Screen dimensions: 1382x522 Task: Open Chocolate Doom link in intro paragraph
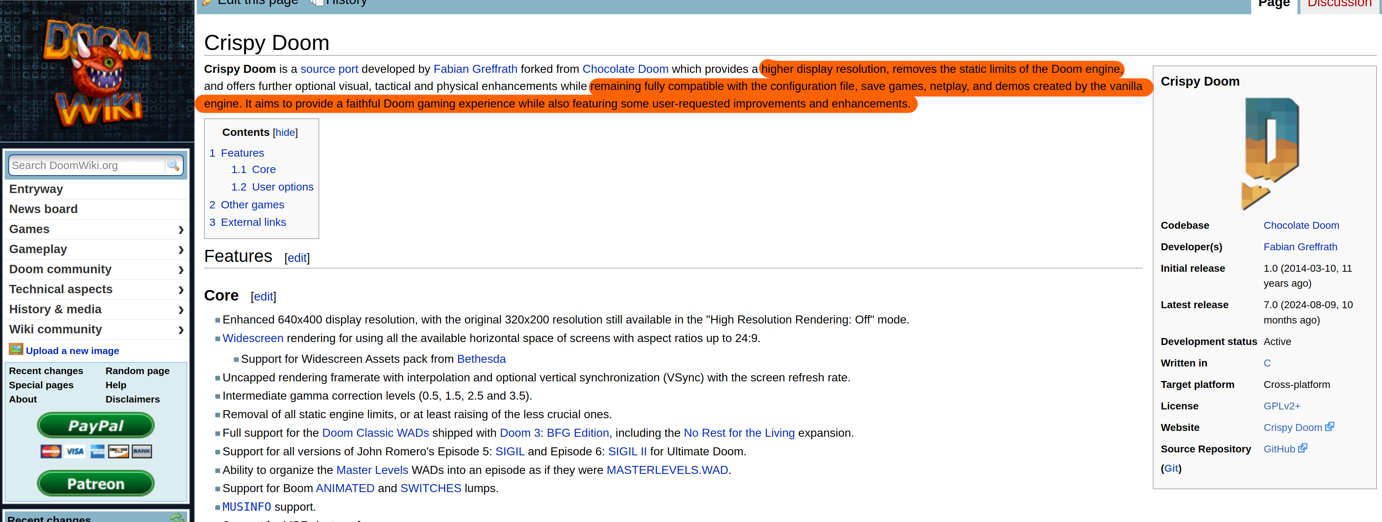[626, 69]
